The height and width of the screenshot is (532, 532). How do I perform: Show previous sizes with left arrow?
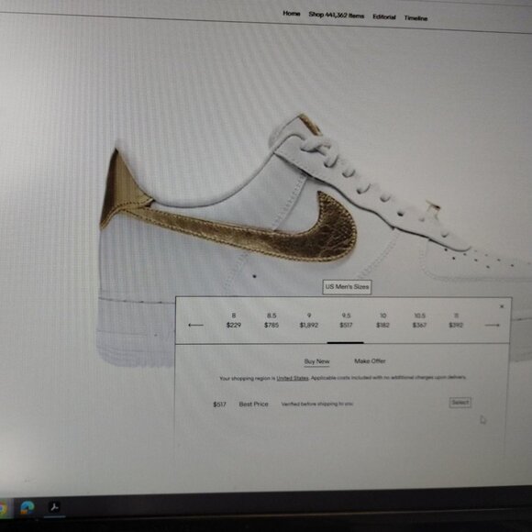pos(195,325)
